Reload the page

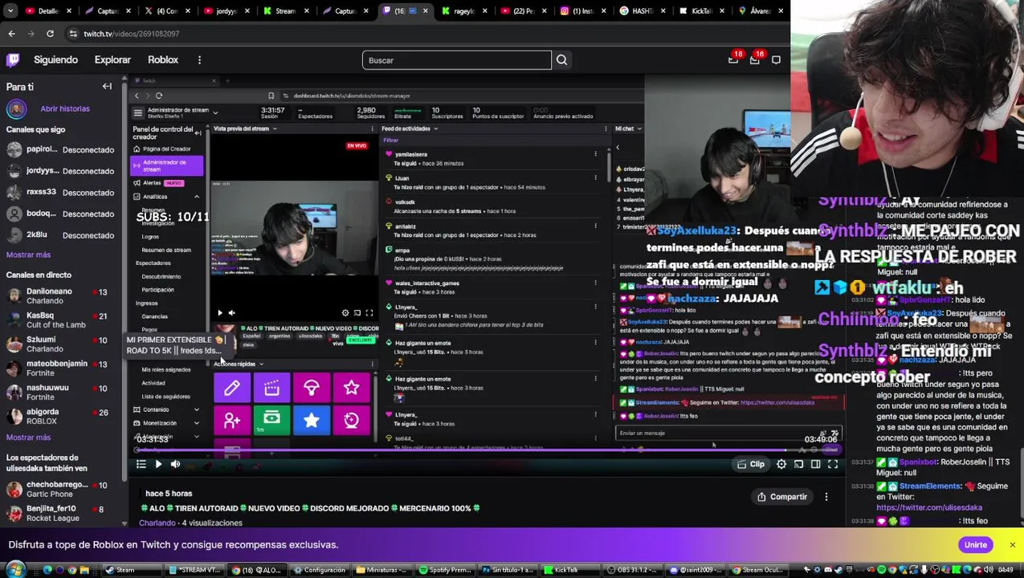tap(50, 34)
